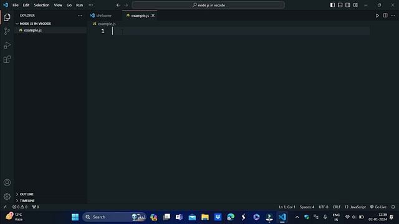Open the Mail app from the taskbar
Viewport: 399px width, 224px height.
click(x=192, y=217)
